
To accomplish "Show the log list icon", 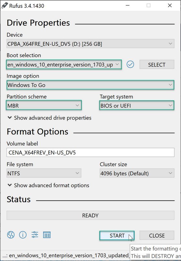I will click(47, 235).
